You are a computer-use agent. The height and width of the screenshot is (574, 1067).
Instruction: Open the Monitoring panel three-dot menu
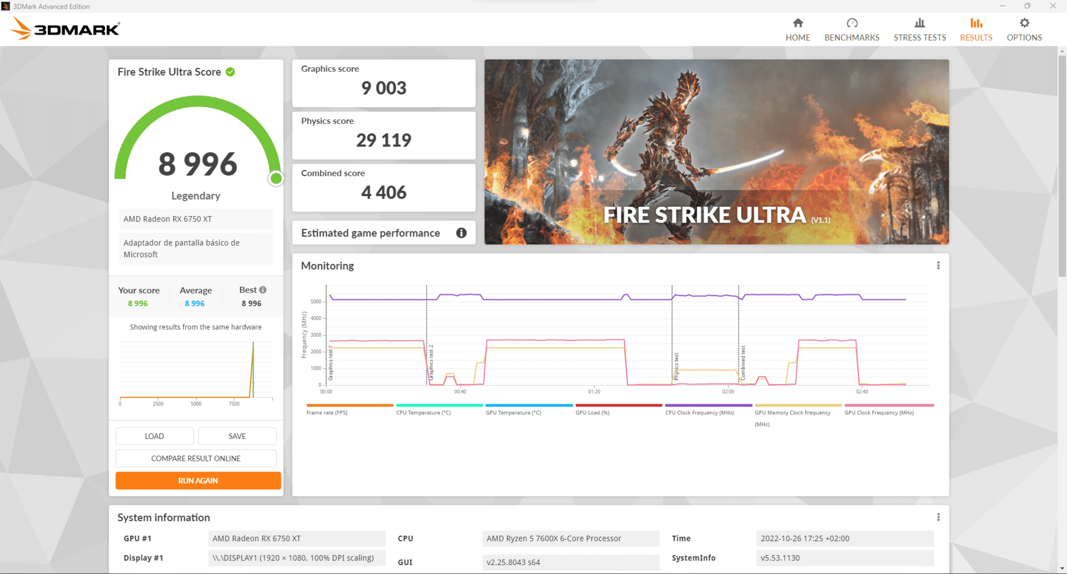click(938, 266)
